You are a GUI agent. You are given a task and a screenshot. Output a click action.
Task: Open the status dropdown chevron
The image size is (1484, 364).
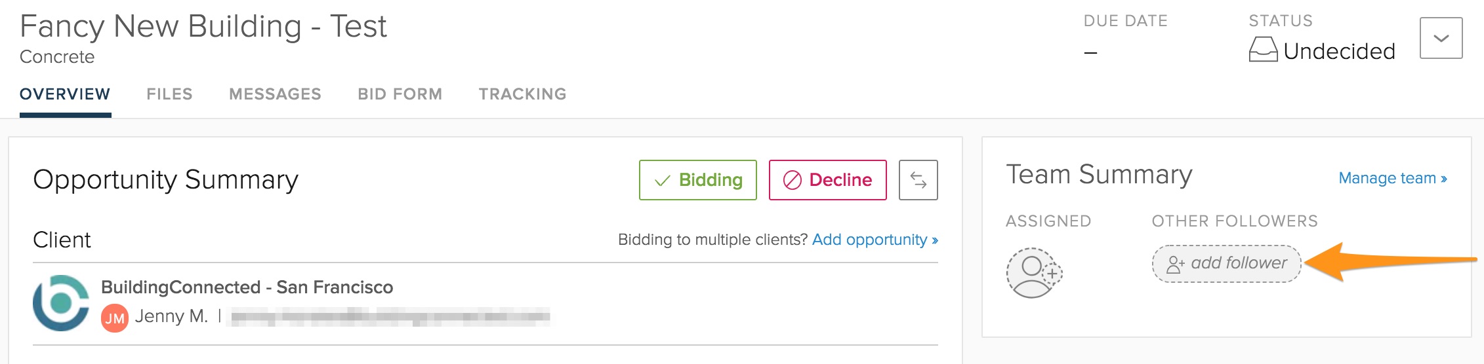[1441, 38]
